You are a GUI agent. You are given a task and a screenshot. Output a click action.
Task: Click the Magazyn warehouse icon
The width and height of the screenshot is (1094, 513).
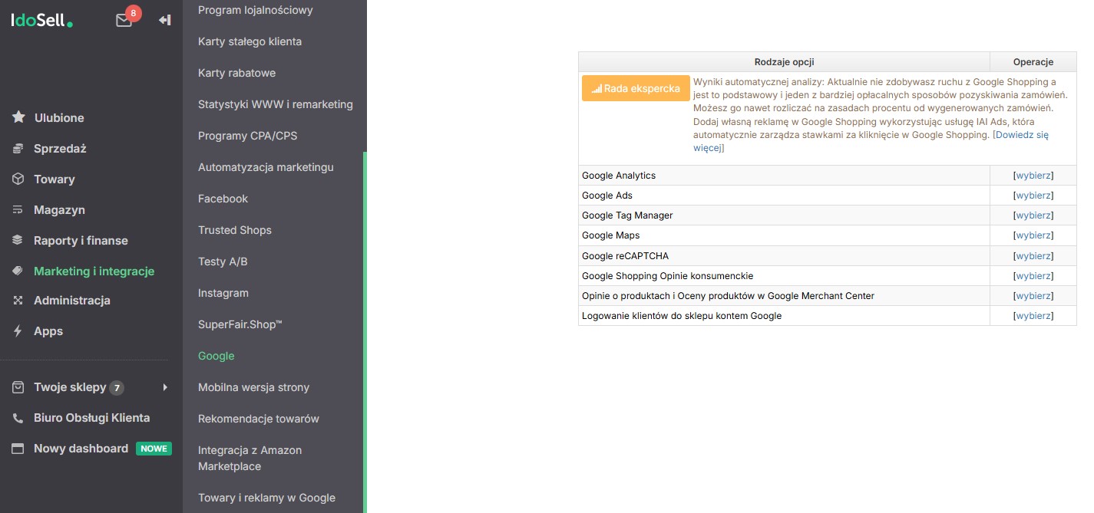[x=18, y=209]
